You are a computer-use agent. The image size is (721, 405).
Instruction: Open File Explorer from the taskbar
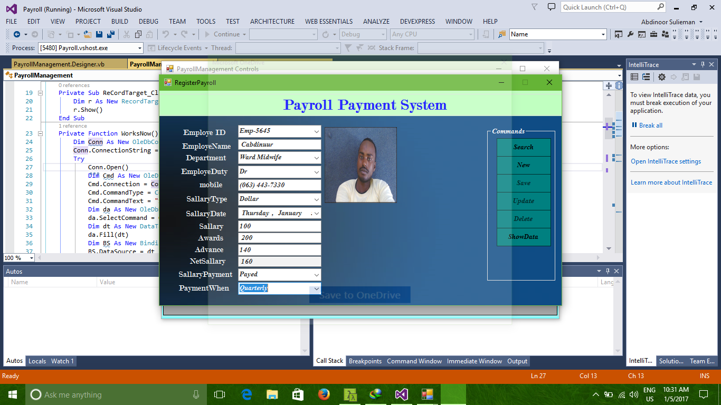[x=272, y=394]
